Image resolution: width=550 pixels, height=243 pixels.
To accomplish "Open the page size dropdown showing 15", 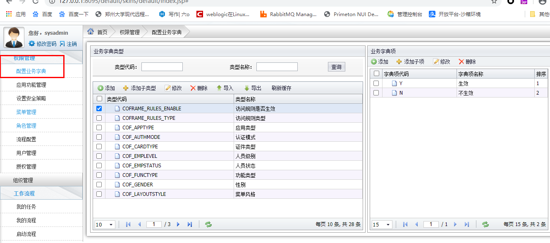I will tap(381, 224).
